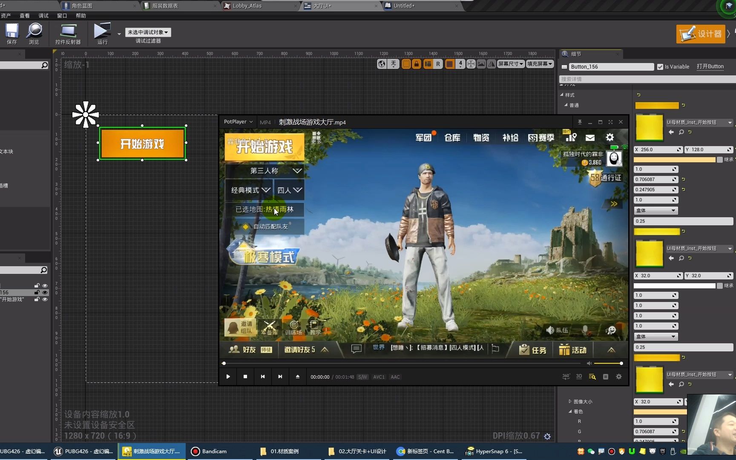This screenshot has height=460, width=736.
Task: Use selected asset arrow under first material
Action: point(671,132)
